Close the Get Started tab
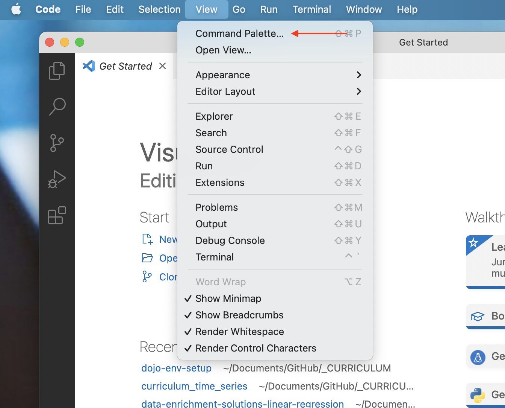Image resolution: width=505 pixels, height=408 pixels. tap(162, 66)
